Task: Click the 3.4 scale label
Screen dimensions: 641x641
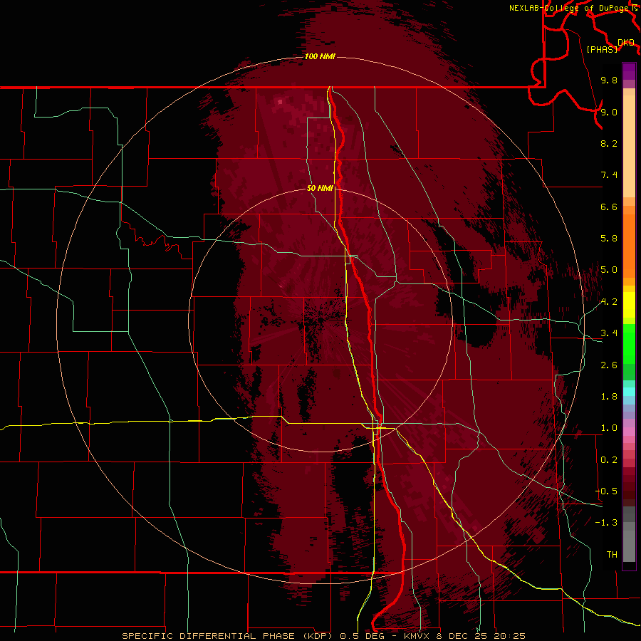Action: [609, 333]
